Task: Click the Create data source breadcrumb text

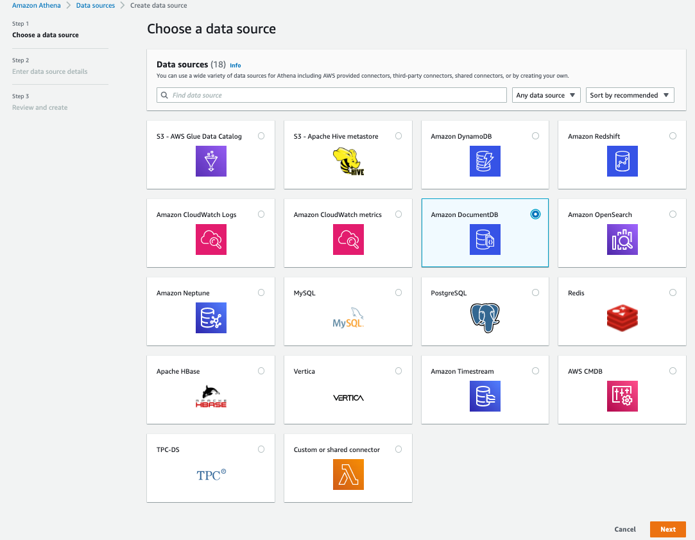Action: (159, 5)
